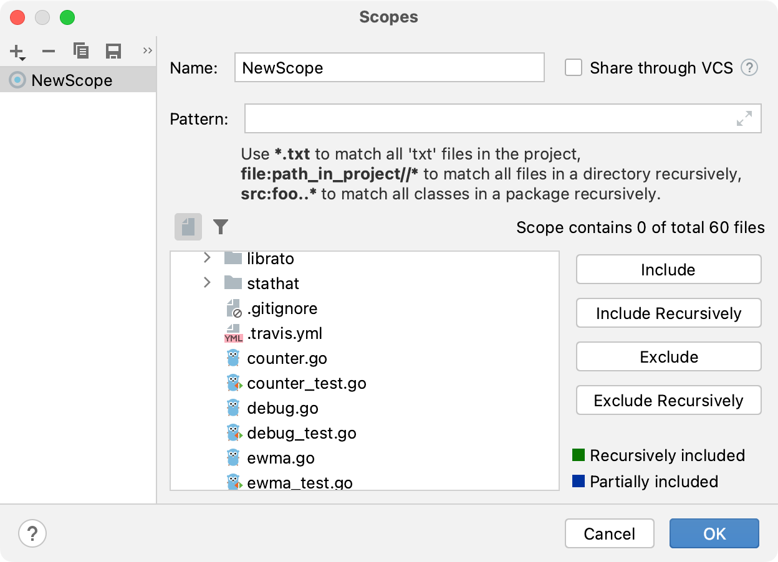Show more toolbar actions via chevrons
The height and width of the screenshot is (562, 778).
click(147, 50)
